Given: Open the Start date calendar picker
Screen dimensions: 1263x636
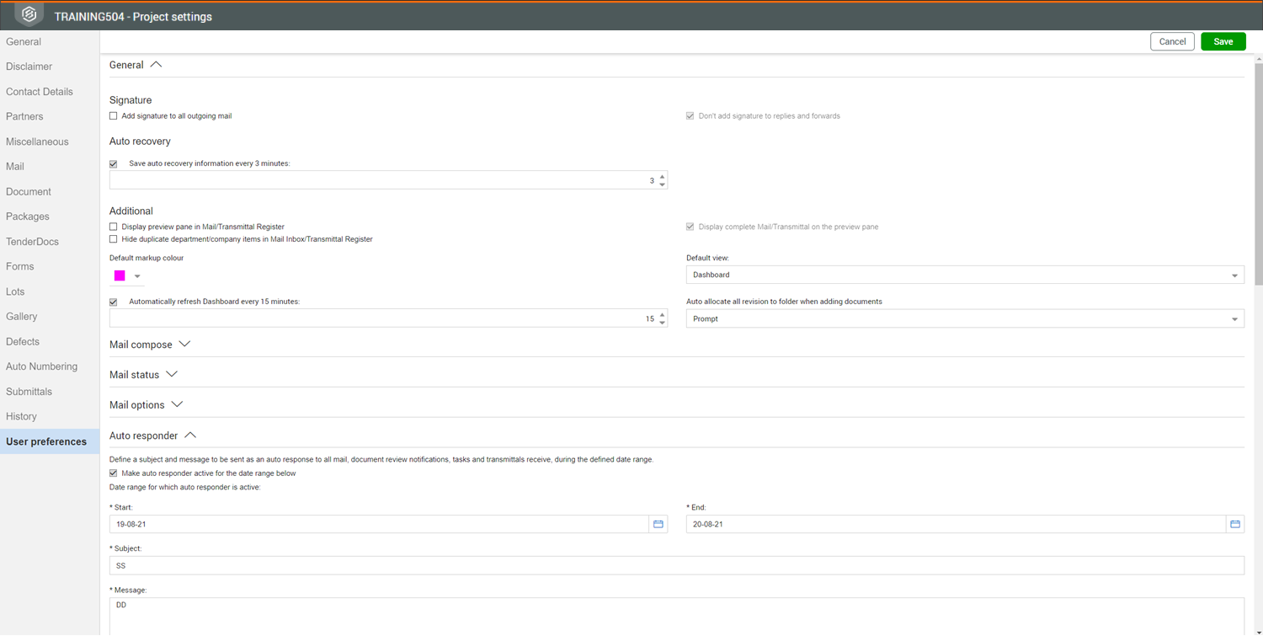Looking at the screenshot, I should point(658,524).
